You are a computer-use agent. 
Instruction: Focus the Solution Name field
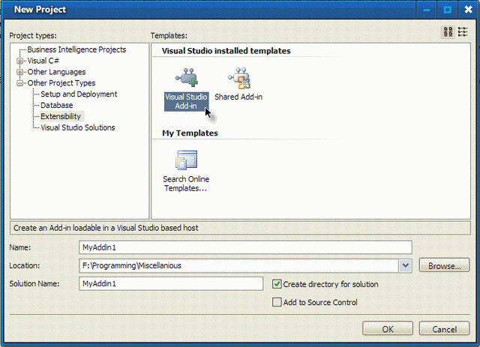coord(171,283)
